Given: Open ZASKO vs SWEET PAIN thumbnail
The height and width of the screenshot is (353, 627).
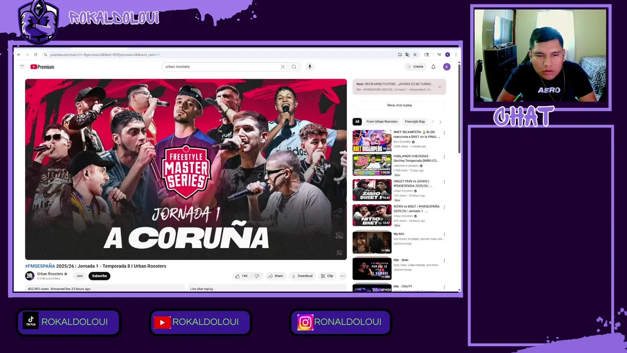Looking at the screenshot, I should pyautogui.click(x=372, y=190).
